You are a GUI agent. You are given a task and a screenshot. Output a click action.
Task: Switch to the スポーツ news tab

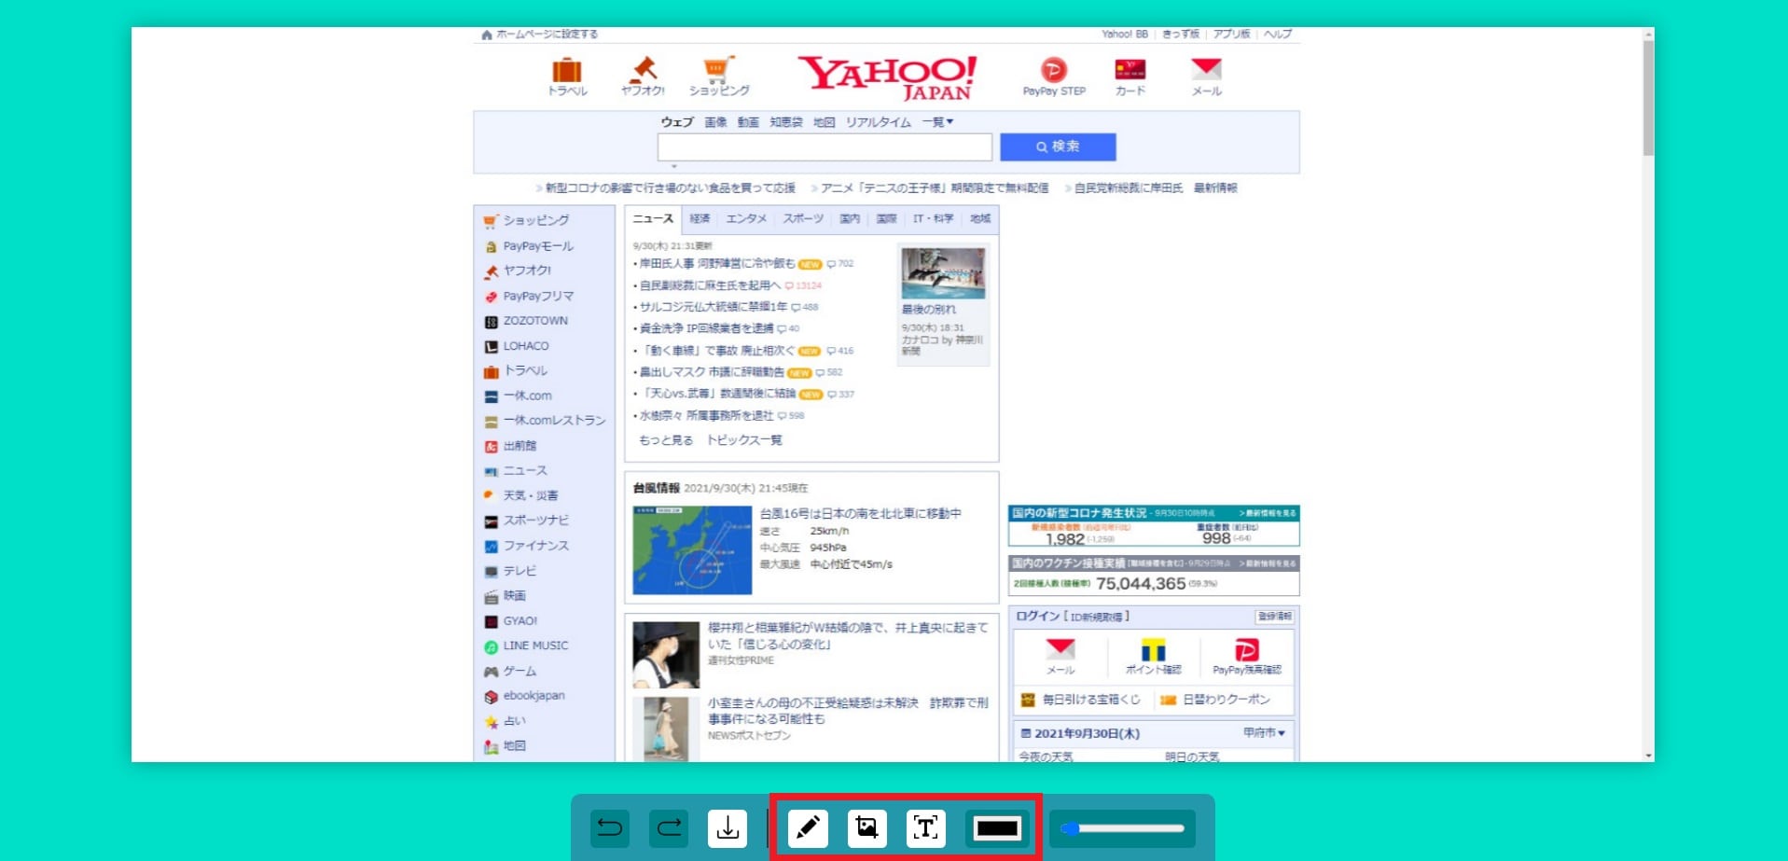(x=803, y=219)
